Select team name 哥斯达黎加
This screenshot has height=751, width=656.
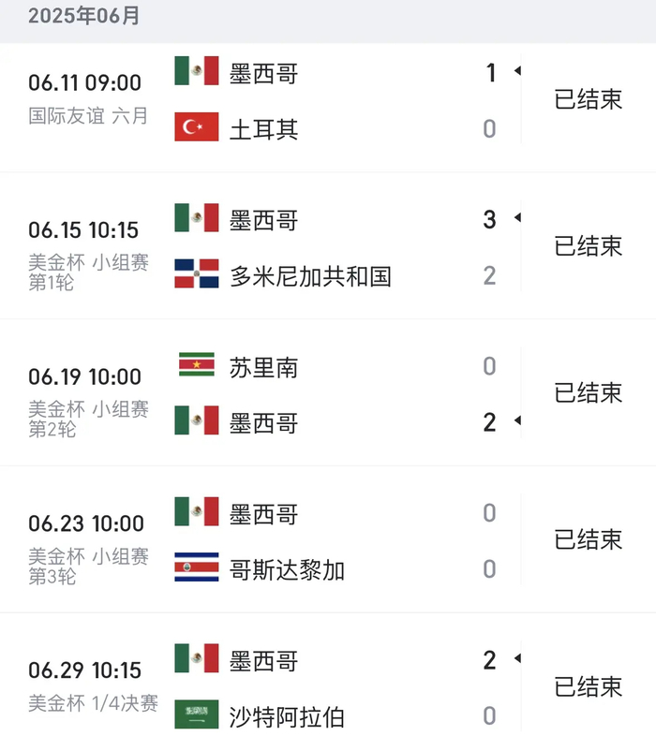(287, 568)
